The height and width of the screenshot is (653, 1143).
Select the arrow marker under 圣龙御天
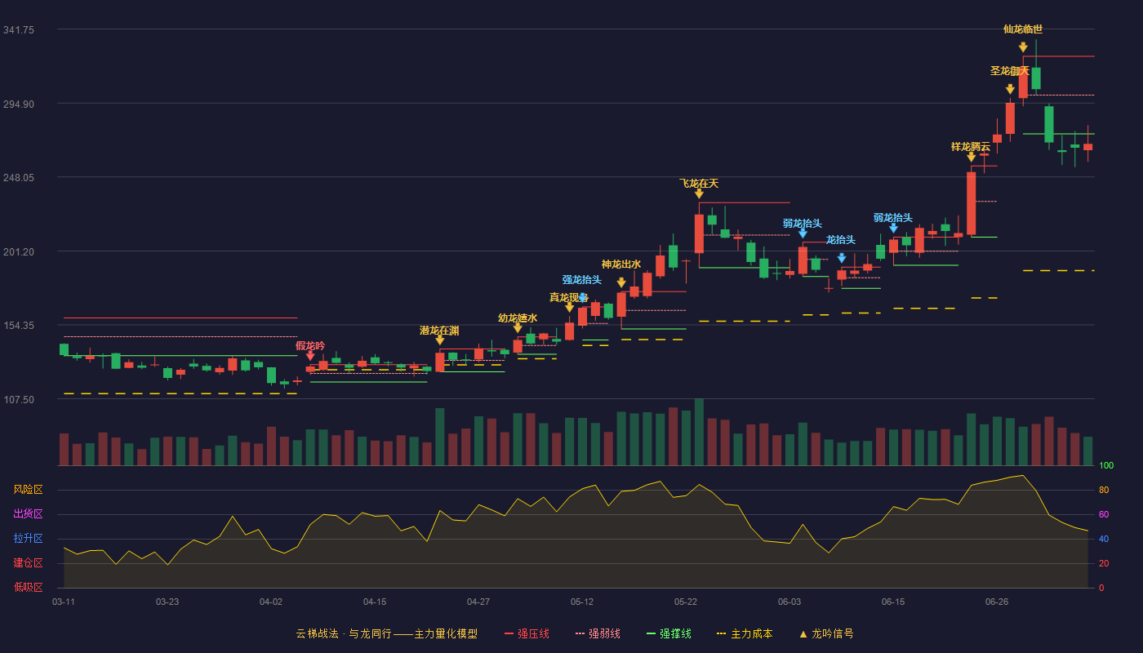coord(1010,89)
